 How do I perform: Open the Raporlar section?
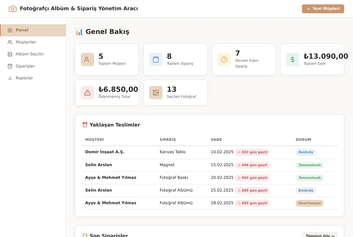coord(33,78)
